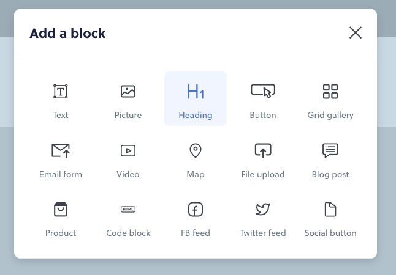Close the Add a block dialog
This screenshot has width=396, height=275.
pyautogui.click(x=356, y=33)
